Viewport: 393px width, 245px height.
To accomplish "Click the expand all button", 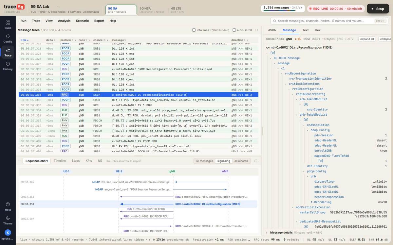I will pyautogui.click(x=367, y=39).
